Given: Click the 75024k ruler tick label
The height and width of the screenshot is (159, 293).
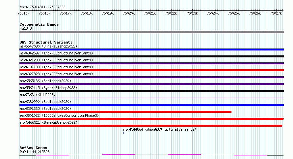Looking at the screenshot, I should coord(213,13).
